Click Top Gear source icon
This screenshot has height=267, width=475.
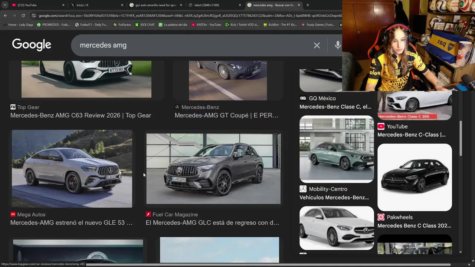click(x=13, y=107)
